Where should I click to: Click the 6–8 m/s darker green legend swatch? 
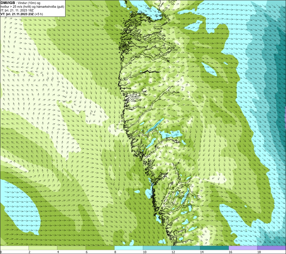pos(100,248)
